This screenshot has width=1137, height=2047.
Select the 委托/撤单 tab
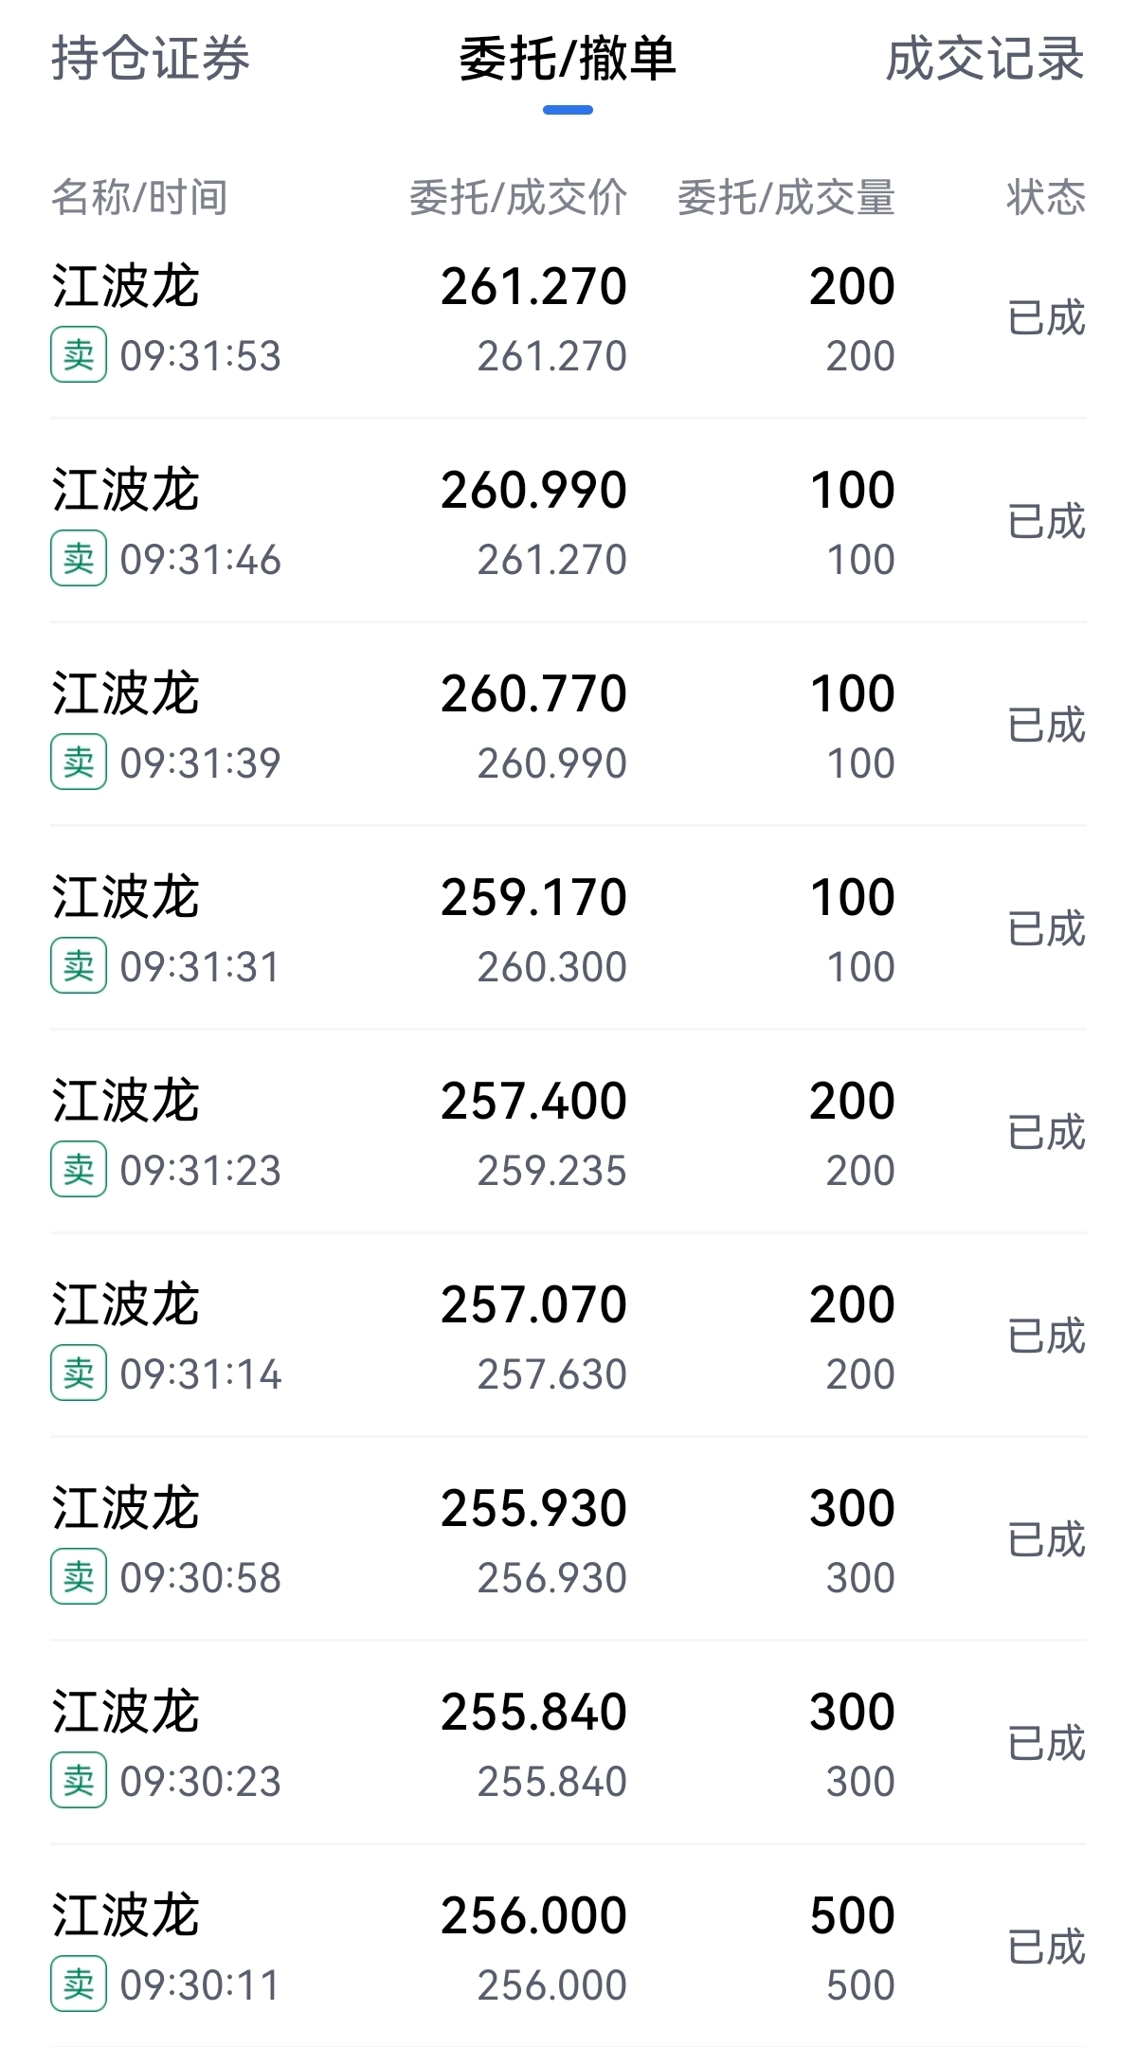568,59
